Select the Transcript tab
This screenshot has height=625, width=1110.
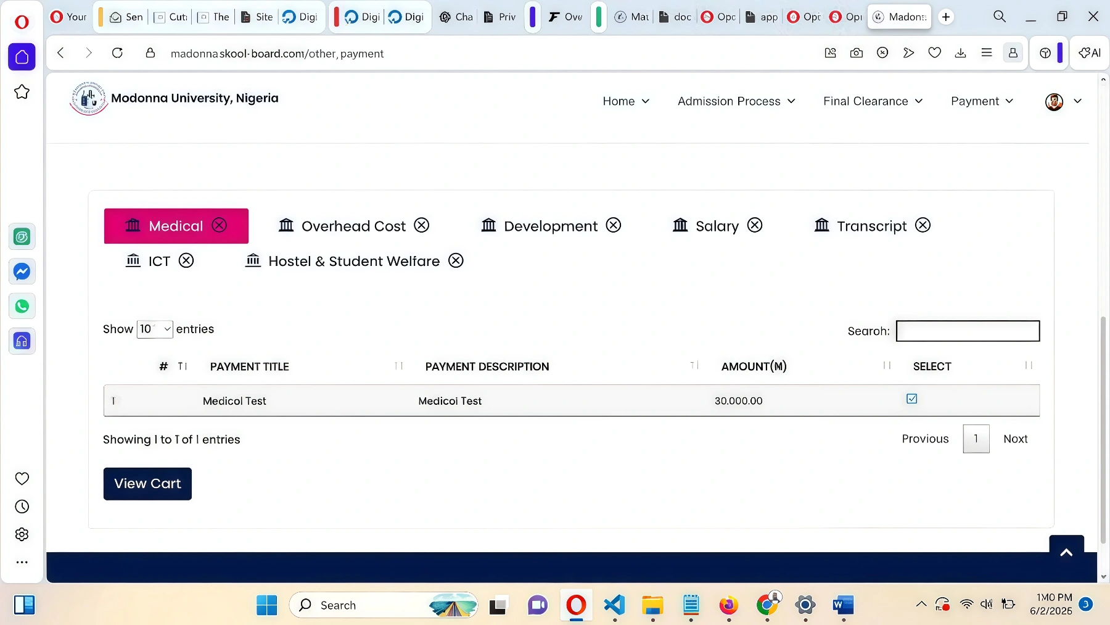tap(871, 226)
